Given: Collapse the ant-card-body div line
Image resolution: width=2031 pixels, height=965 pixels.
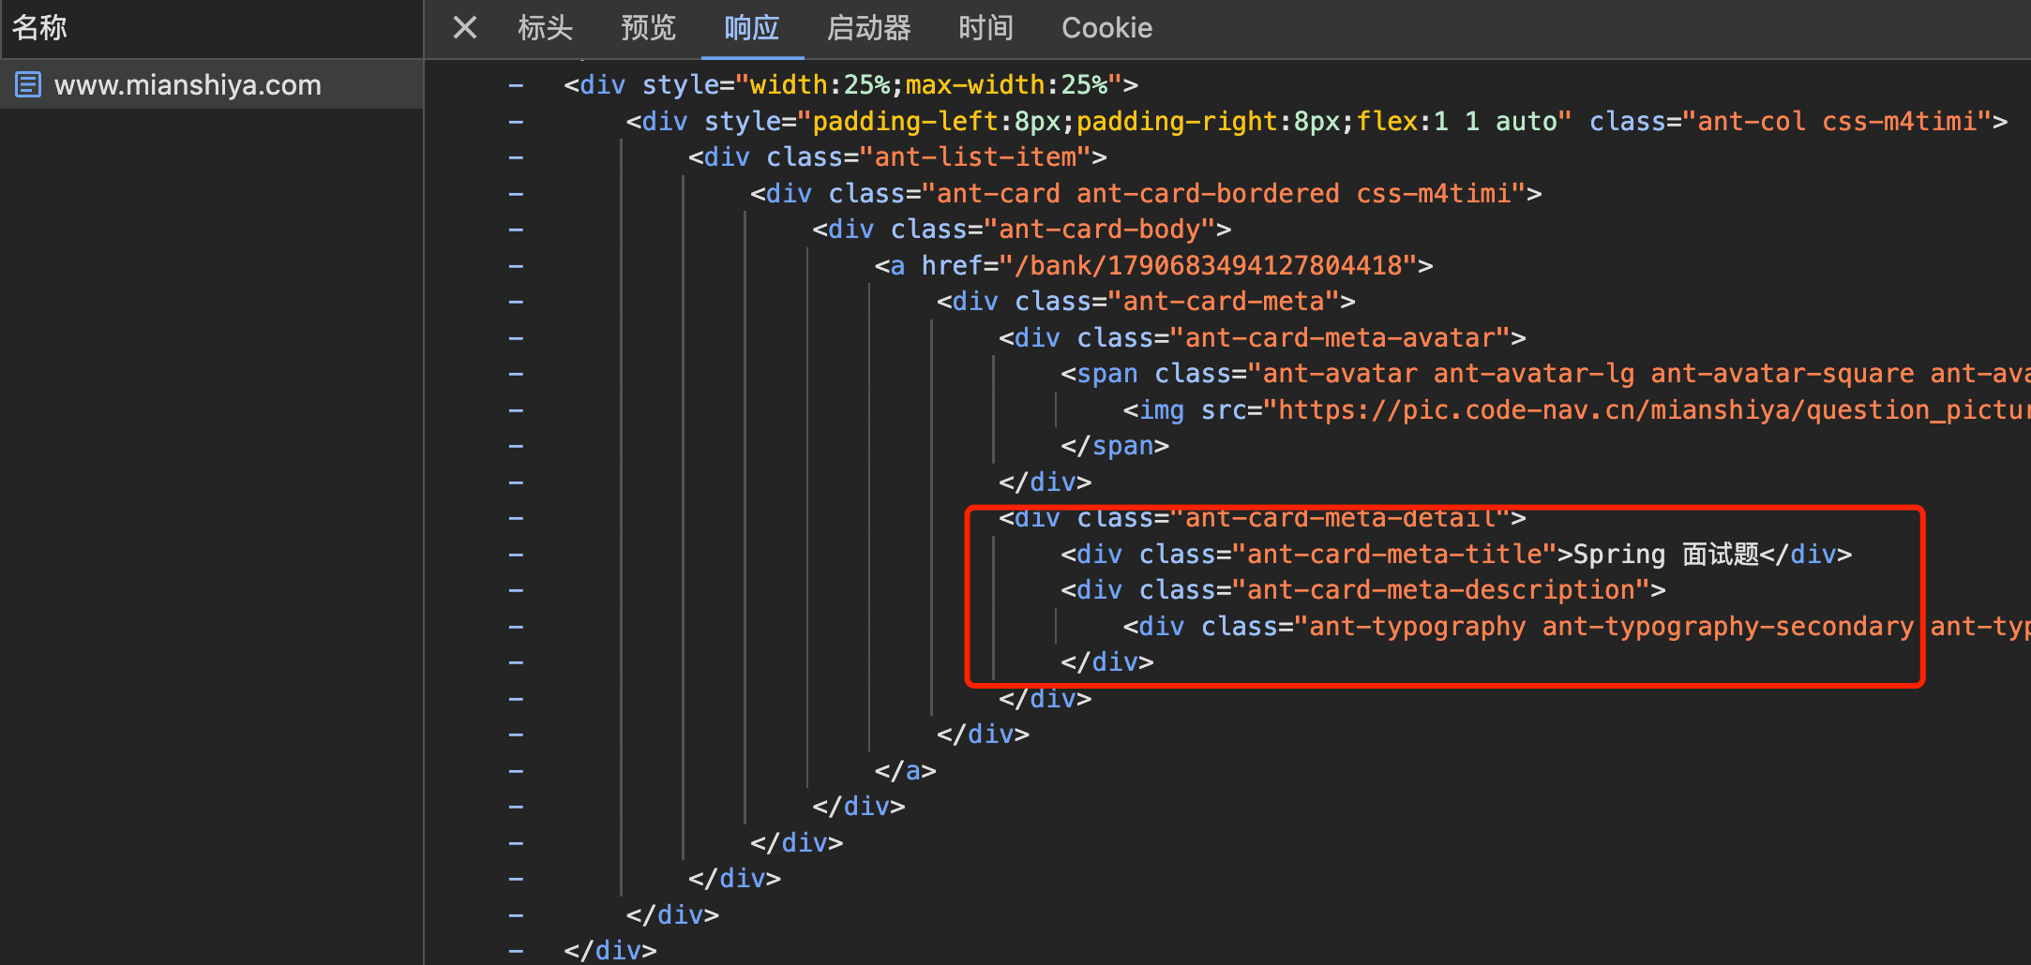Looking at the screenshot, I should click(x=516, y=230).
